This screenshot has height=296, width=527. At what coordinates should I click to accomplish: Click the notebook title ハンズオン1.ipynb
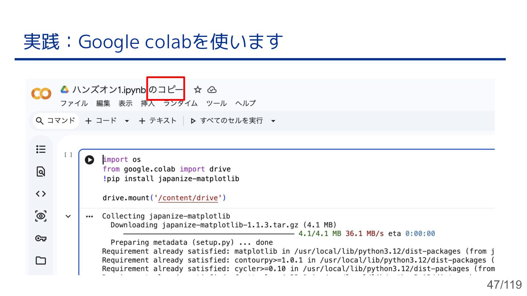(109, 90)
